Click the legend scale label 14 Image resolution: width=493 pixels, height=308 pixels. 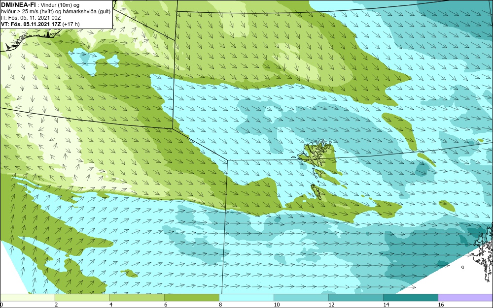click(x=386, y=305)
